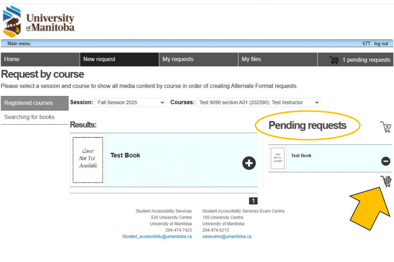This screenshot has width=394, height=262.
Task: Open the Session dropdown
Action: [130, 102]
